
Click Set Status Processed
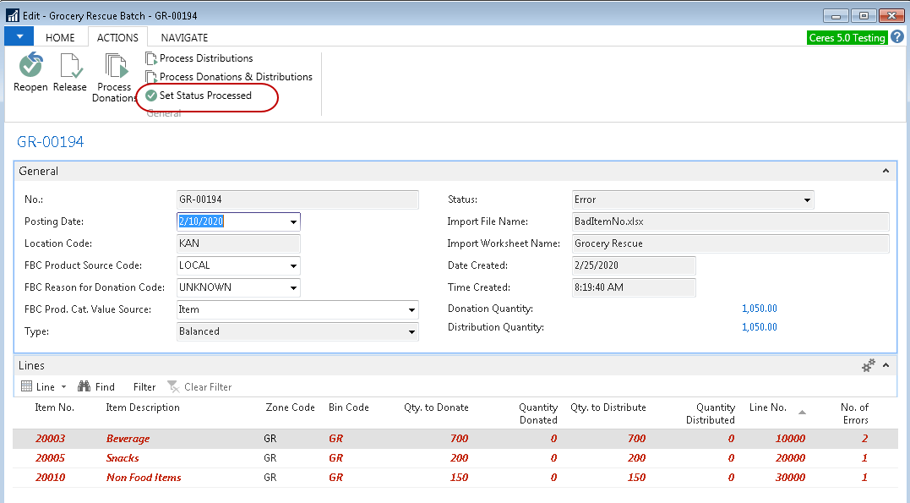[x=204, y=96]
